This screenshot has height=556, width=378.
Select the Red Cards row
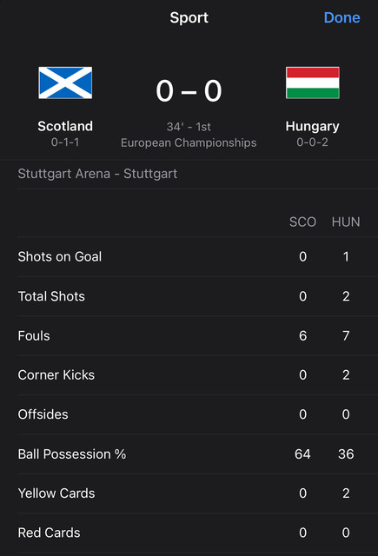pyautogui.click(x=197, y=533)
